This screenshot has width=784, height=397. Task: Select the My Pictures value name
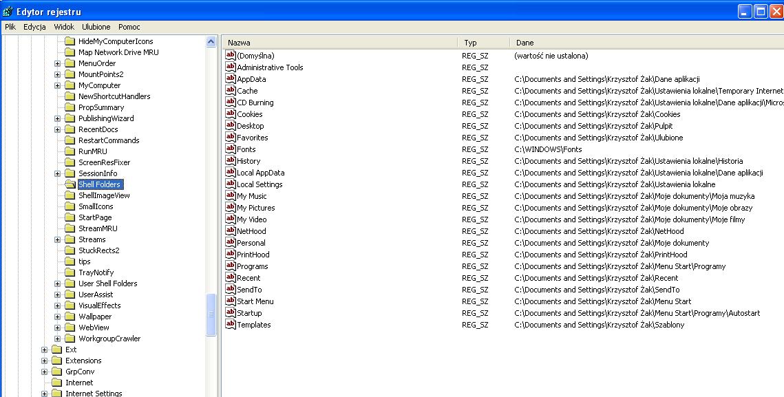(255, 208)
